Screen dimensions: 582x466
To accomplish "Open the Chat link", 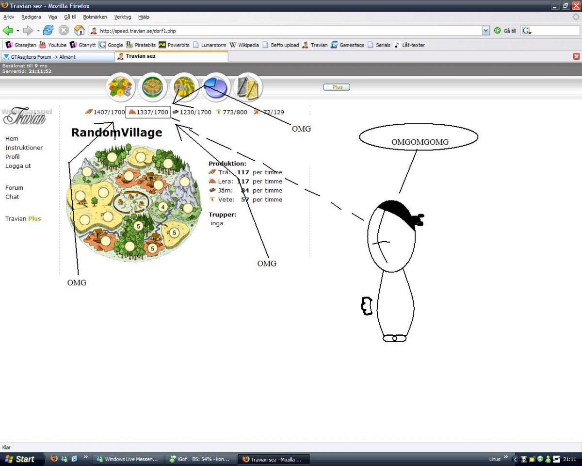I will 12,197.
